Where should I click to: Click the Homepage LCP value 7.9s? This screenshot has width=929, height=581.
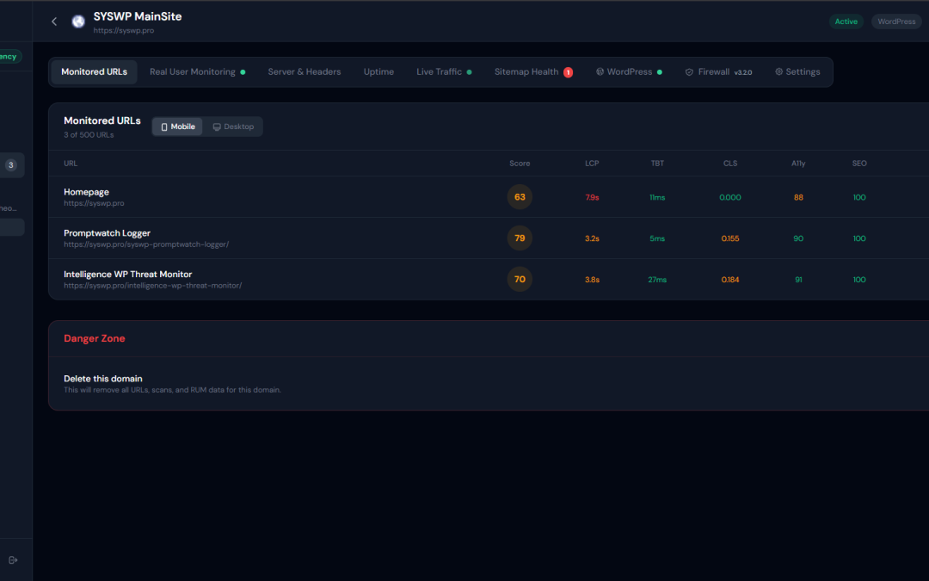tap(592, 197)
